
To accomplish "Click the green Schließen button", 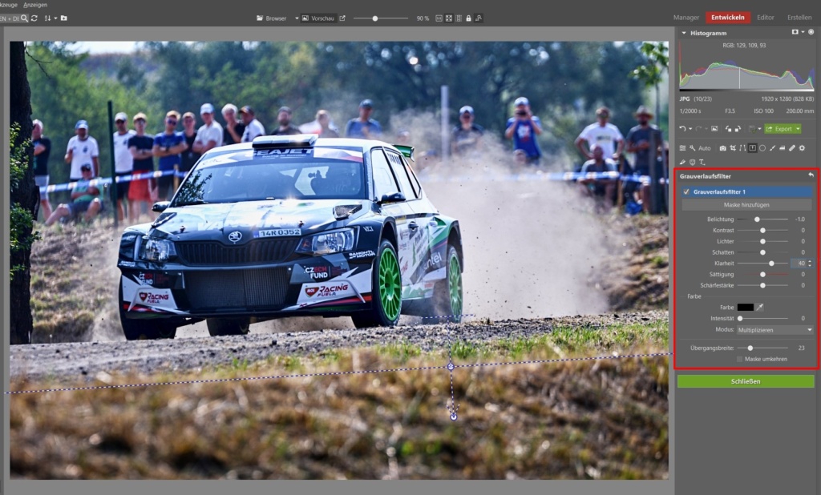I will [746, 381].
